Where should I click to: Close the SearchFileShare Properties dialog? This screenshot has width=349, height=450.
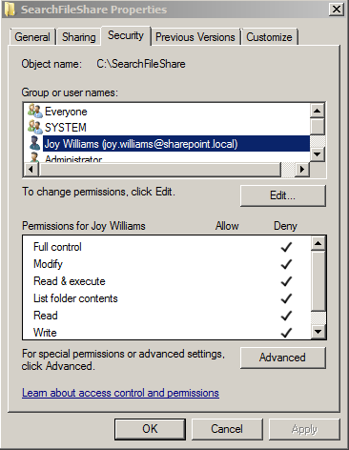[337, 9]
